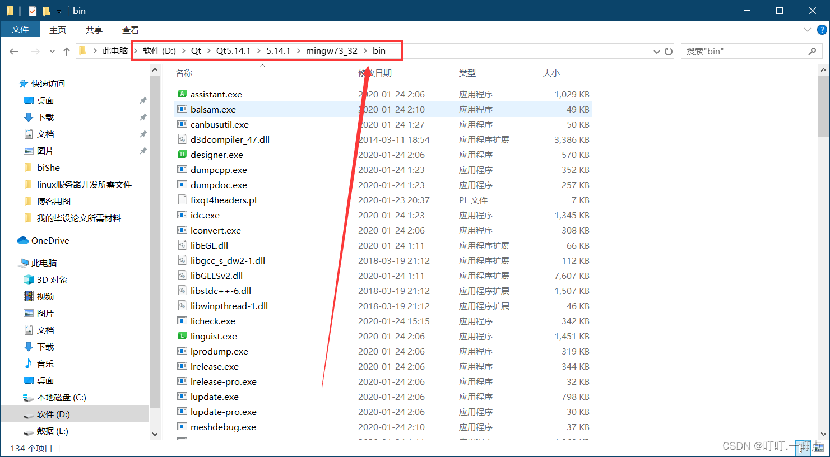Viewport: 830px width, 457px height.
Task: Go up one folder level
Action: pyautogui.click(x=67, y=51)
